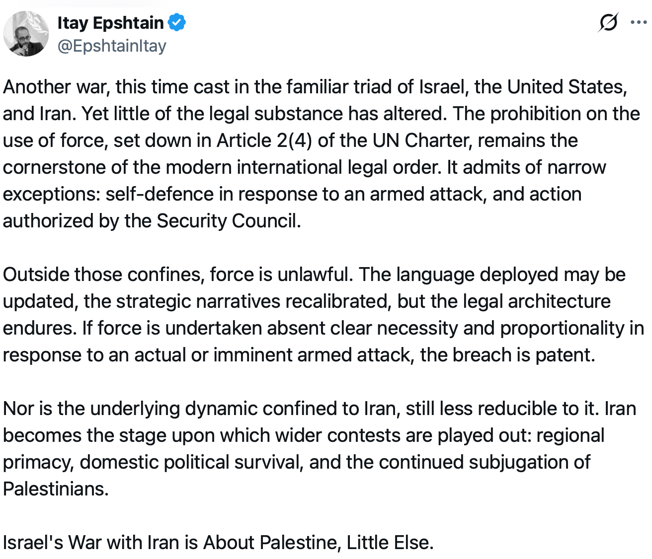Screen dimensions: 652x559
Task: Click the word "Palestinians" ending the third paragraph
Action: point(56,489)
